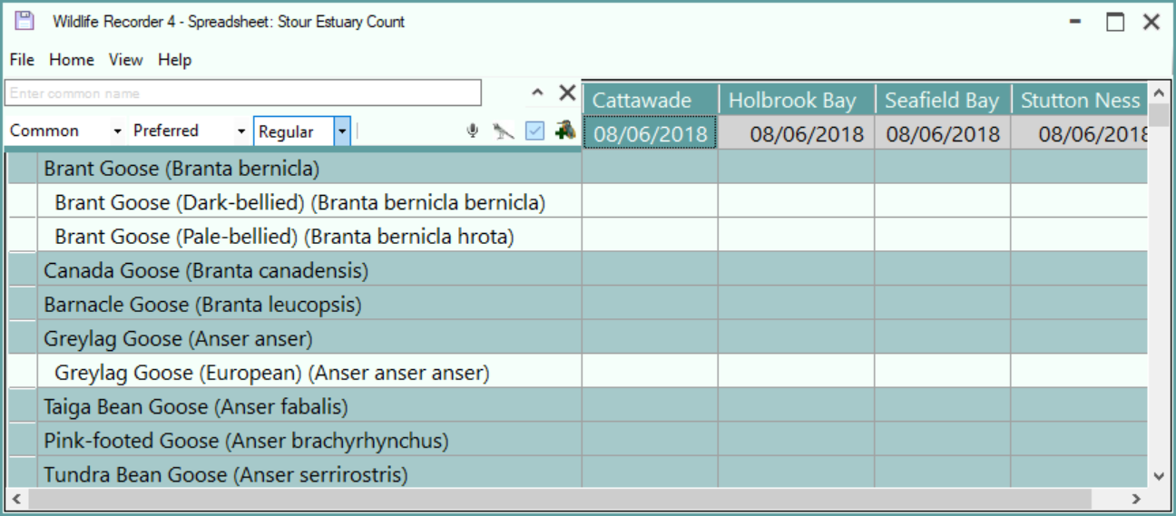Click row header box beside Brant Goose (Branta bernicla)
The height and width of the screenshot is (516, 1176).
[22, 168]
